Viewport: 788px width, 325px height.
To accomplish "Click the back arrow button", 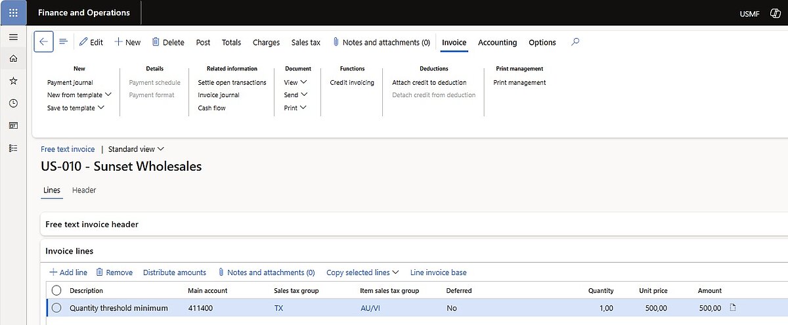I will click(x=43, y=42).
